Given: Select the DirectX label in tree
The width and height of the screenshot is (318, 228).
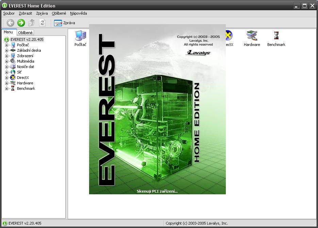Looking at the screenshot, I should 23,78.
